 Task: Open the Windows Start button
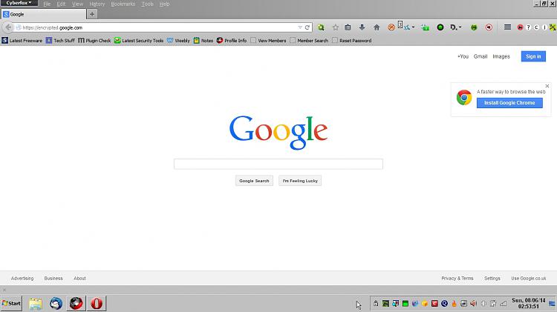click(x=11, y=304)
